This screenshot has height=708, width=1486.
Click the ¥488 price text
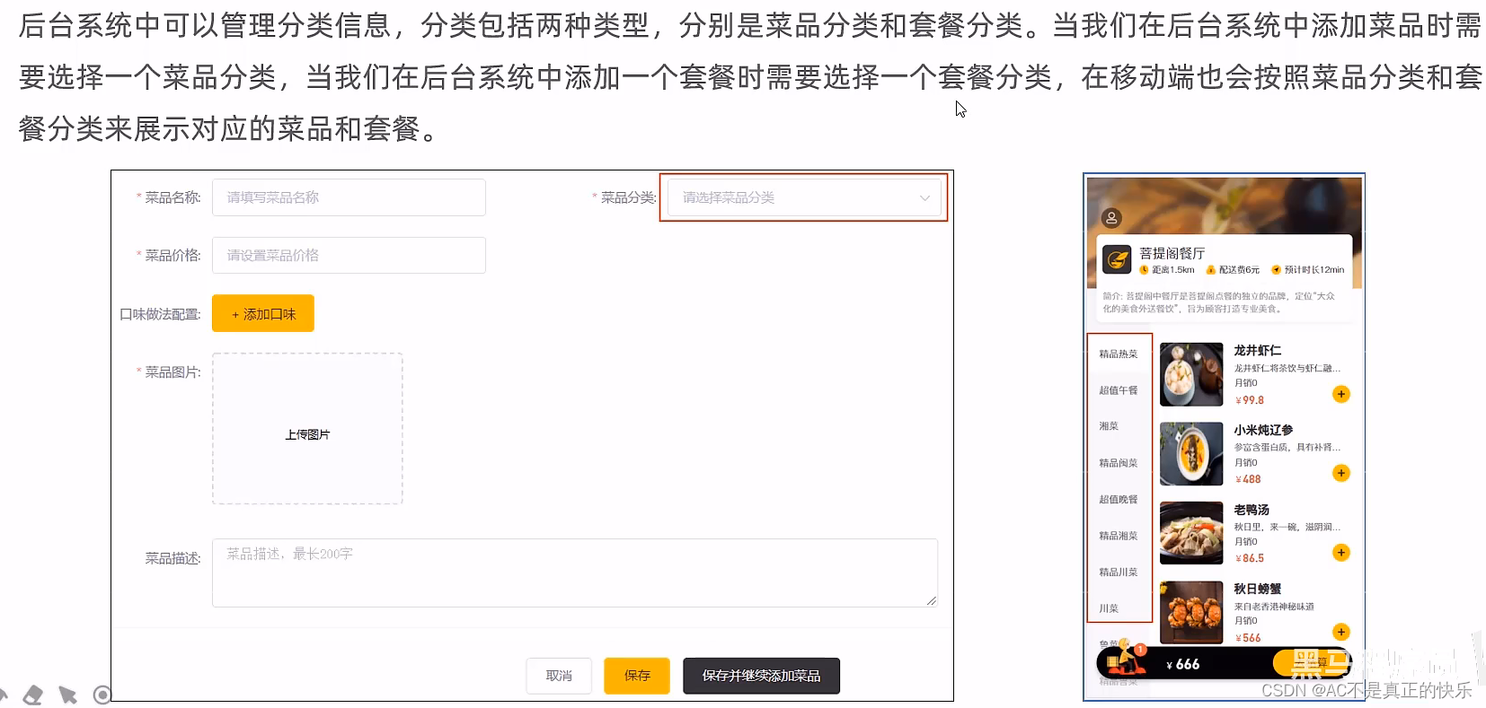click(x=1248, y=479)
